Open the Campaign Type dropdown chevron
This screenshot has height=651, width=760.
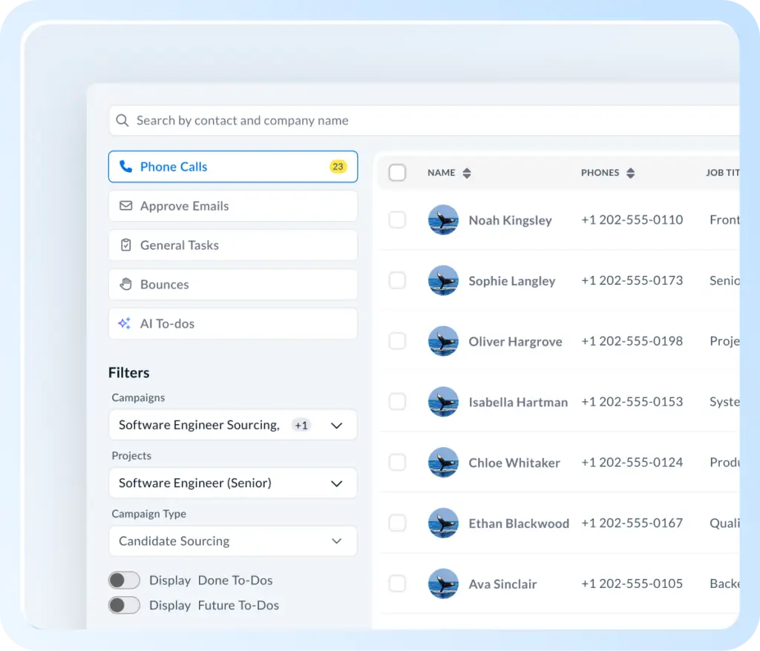[336, 541]
